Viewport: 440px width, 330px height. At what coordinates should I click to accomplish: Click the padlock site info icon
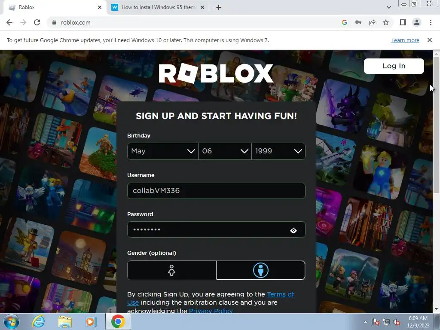tap(54, 22)
